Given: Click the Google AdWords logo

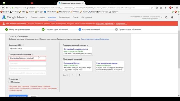Looking at the screenshot, I should (15, 17).
